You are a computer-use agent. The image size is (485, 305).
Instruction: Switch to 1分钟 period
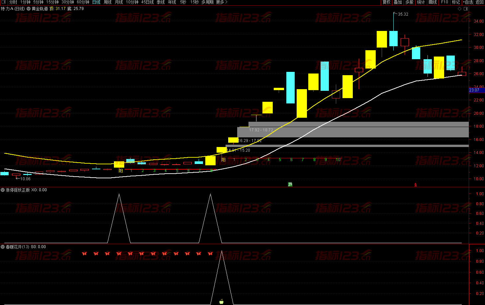pyautogui.click(x=25, y=2)
